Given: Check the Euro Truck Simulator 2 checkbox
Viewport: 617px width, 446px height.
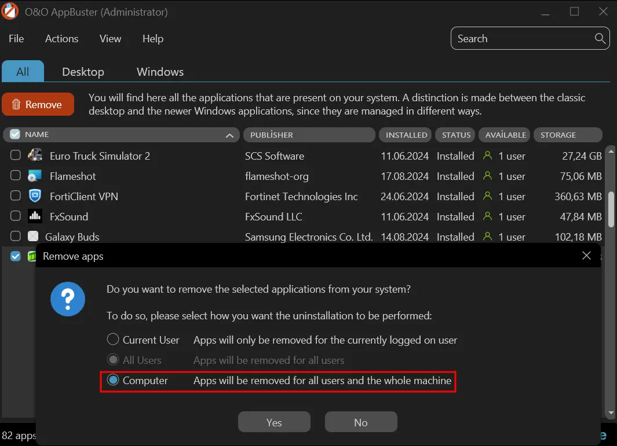Looking at the screenshot, I should 15,155.
